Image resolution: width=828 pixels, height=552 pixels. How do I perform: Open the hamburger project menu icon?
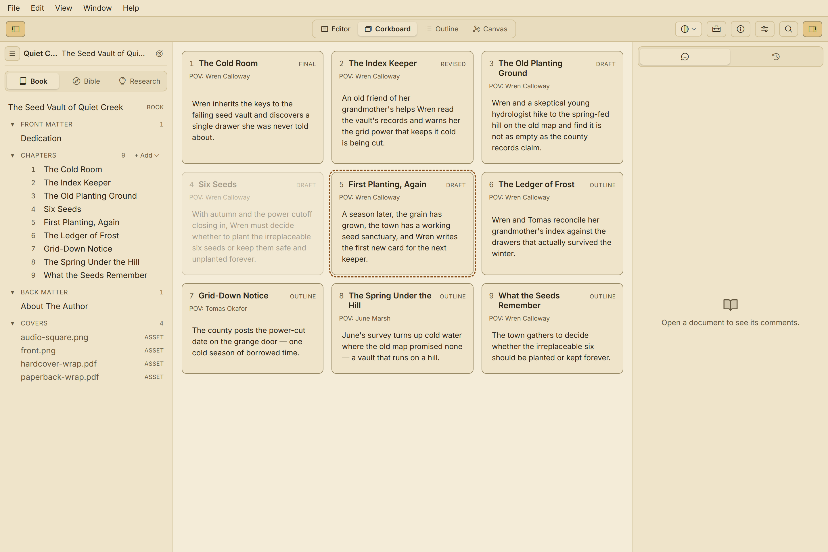coord(12,53)
